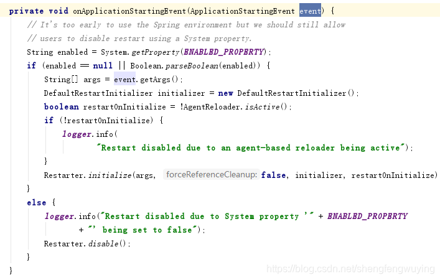
Task: Click ENABLED_PROPERTY in the else logger call
Action: click(x=367, y=216)
